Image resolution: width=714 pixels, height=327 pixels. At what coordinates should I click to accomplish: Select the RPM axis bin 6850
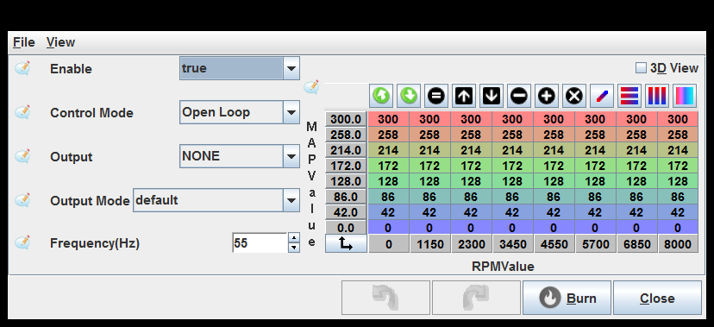(636, 244)
